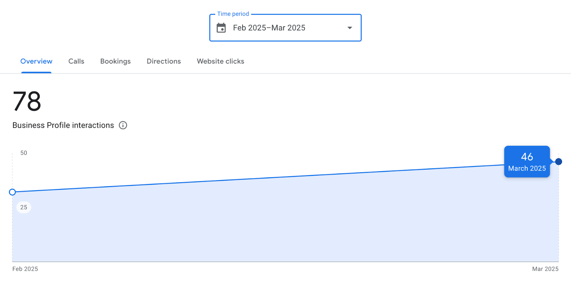Click the 25 axis label
This screenshot has height=283, width=571.
[24, 207]
